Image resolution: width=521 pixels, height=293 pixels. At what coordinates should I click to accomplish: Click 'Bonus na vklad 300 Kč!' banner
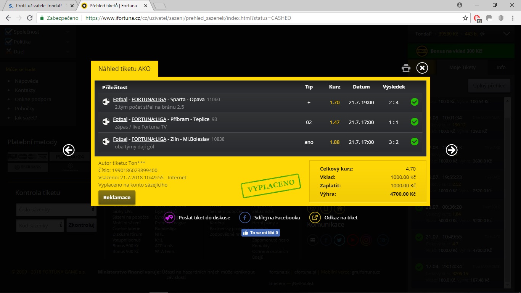[x=460, y=51]
